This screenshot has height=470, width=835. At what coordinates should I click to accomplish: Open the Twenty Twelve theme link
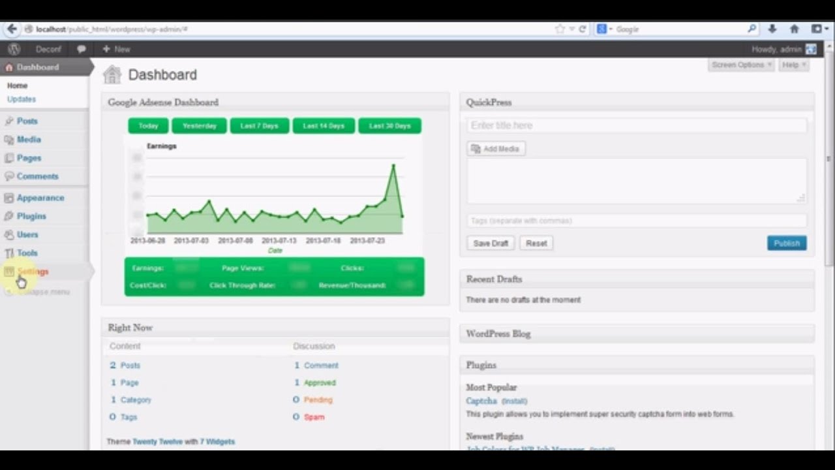(x=157, y=442)
